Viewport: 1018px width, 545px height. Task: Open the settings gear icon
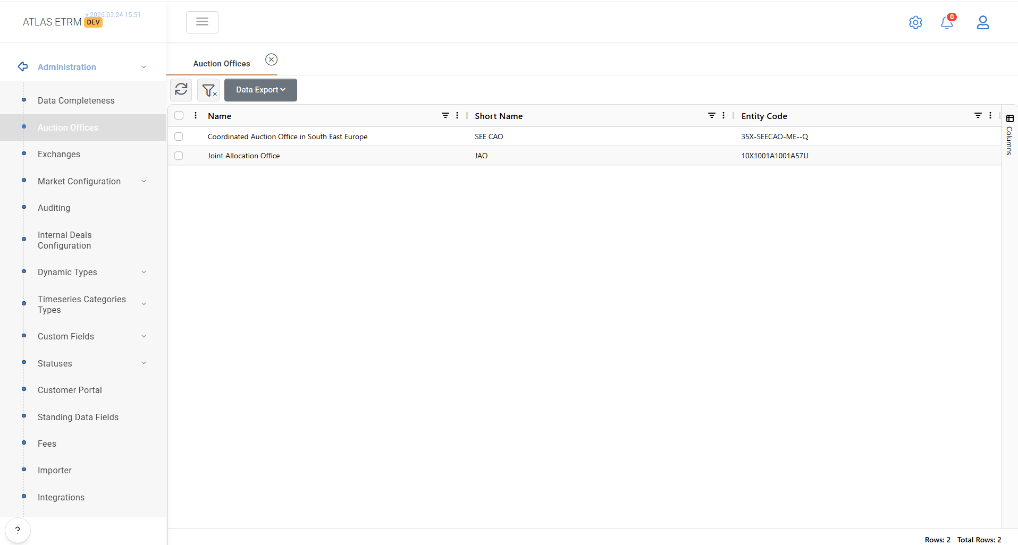tap(915, 22)
